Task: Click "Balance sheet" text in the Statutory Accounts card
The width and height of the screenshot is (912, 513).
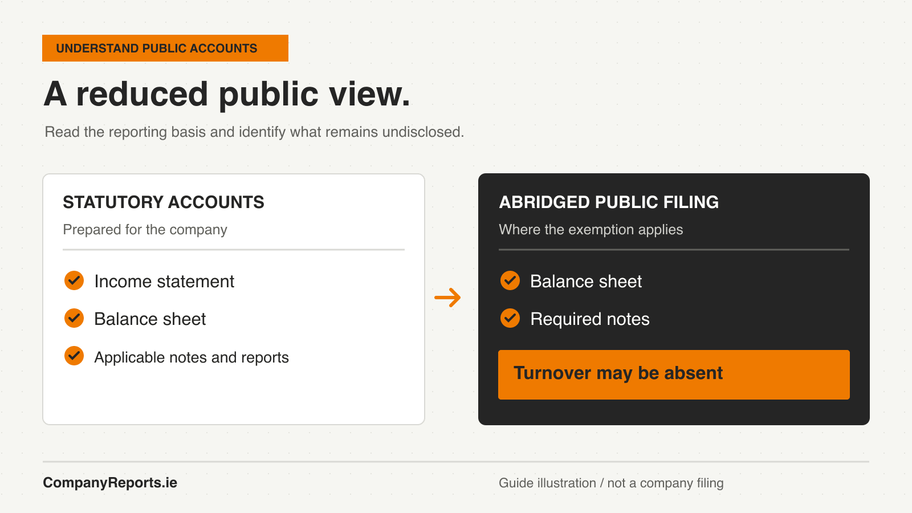Action: pos(150,319)
